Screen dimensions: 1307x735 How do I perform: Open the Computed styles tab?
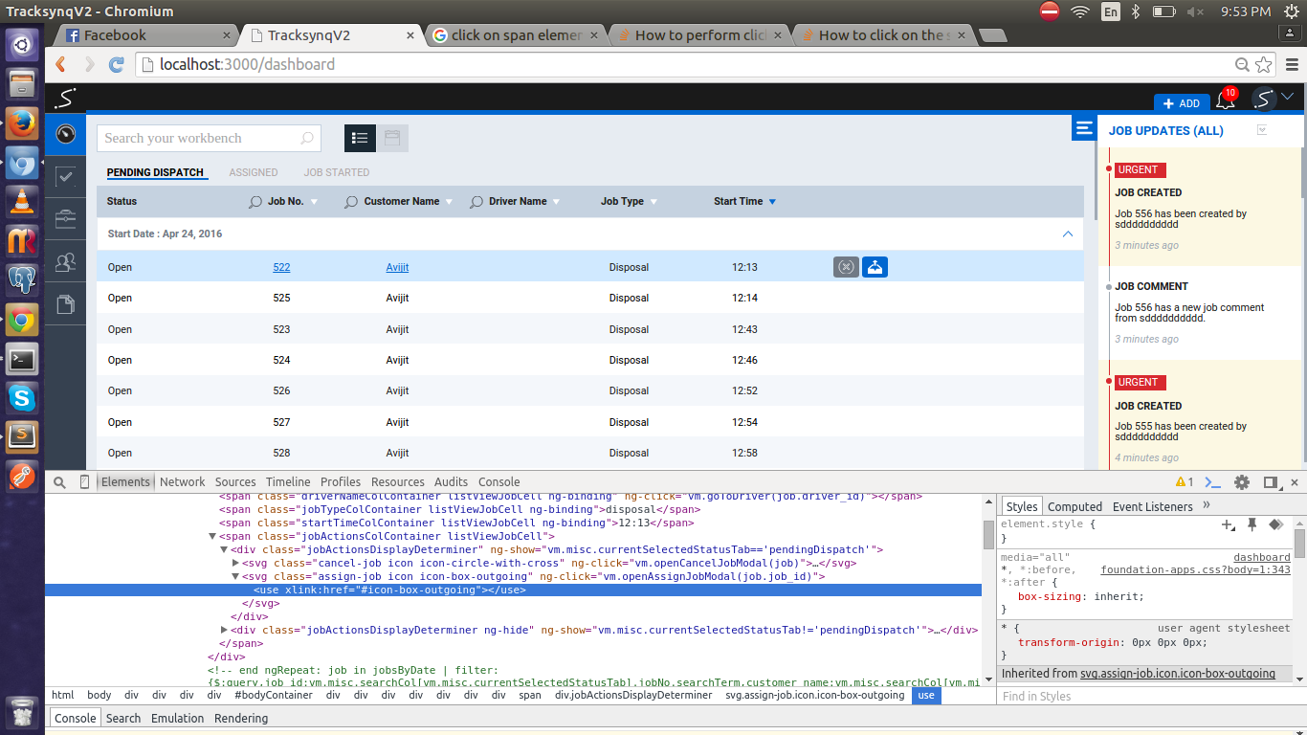click(x=1074, y=506)
